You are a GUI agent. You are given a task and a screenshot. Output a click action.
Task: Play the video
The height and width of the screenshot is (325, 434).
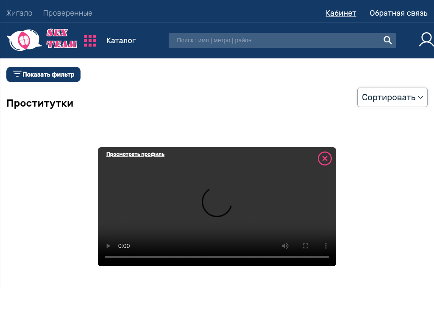pyautogui.click(x=108, y=246)
